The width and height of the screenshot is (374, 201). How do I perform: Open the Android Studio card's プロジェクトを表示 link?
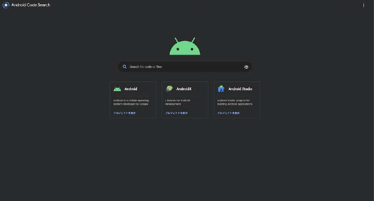229,113
